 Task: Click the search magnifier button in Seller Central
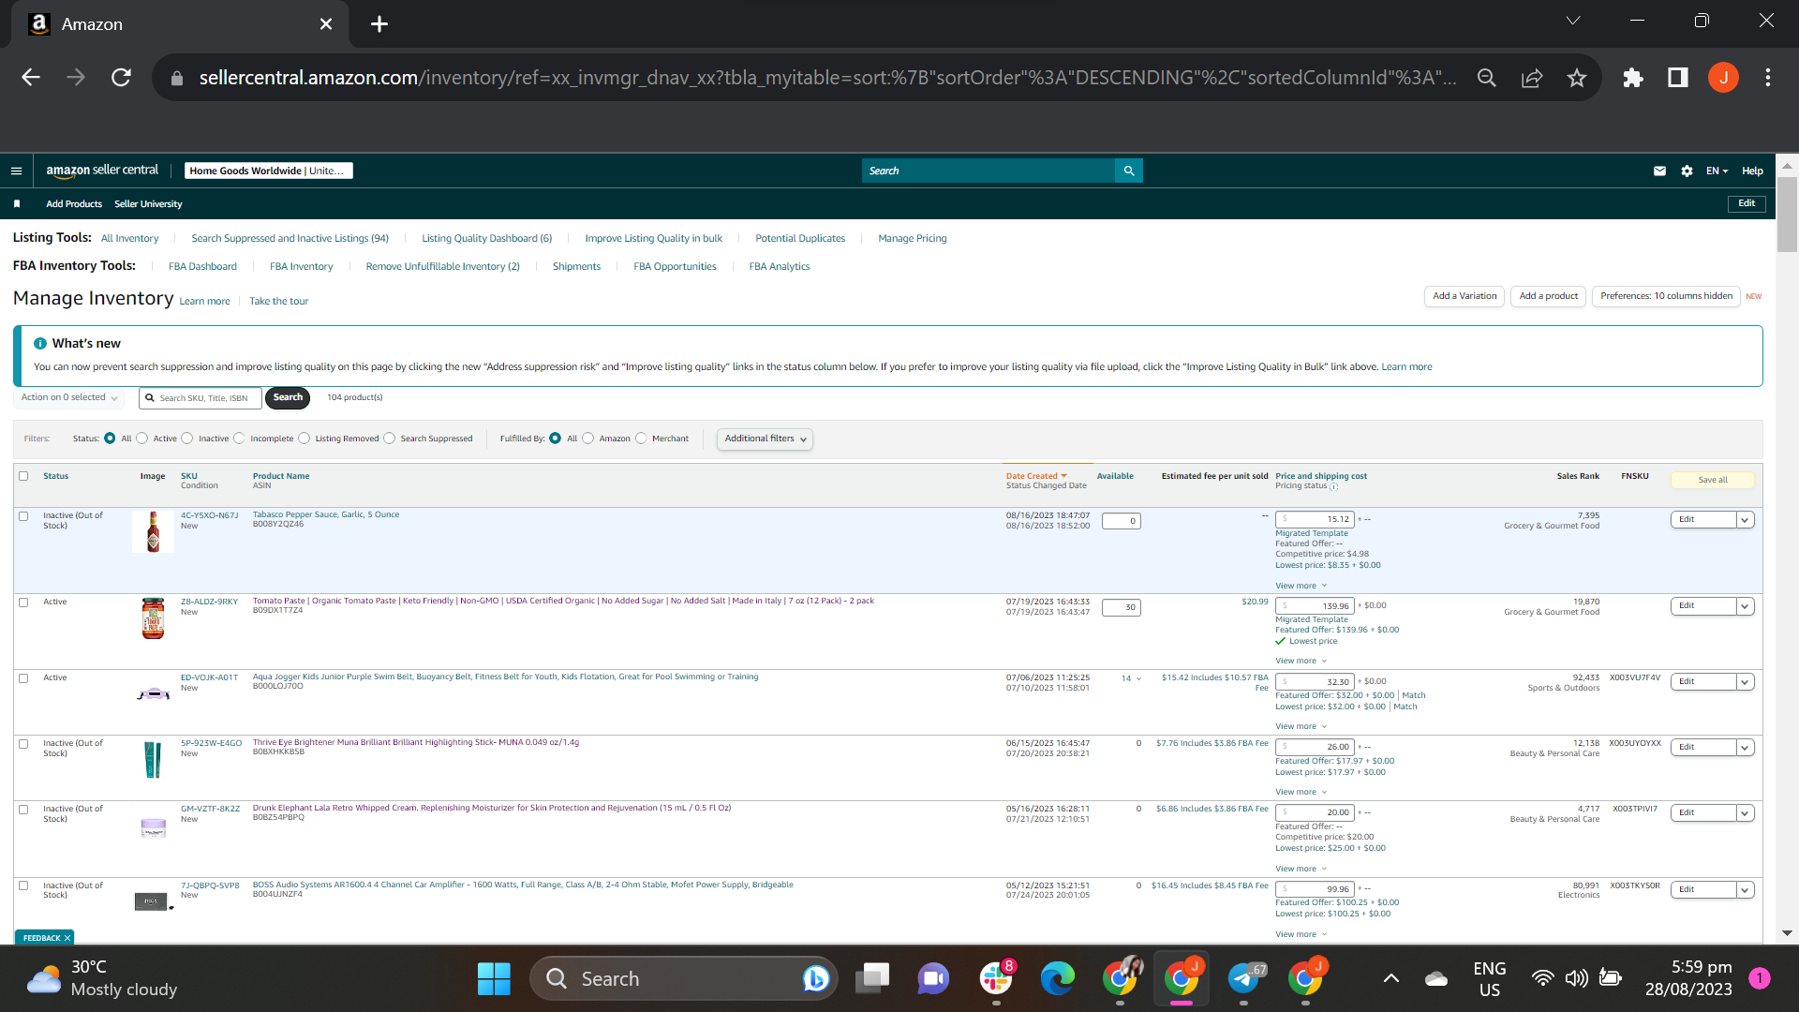click(x=1129, y=171)
